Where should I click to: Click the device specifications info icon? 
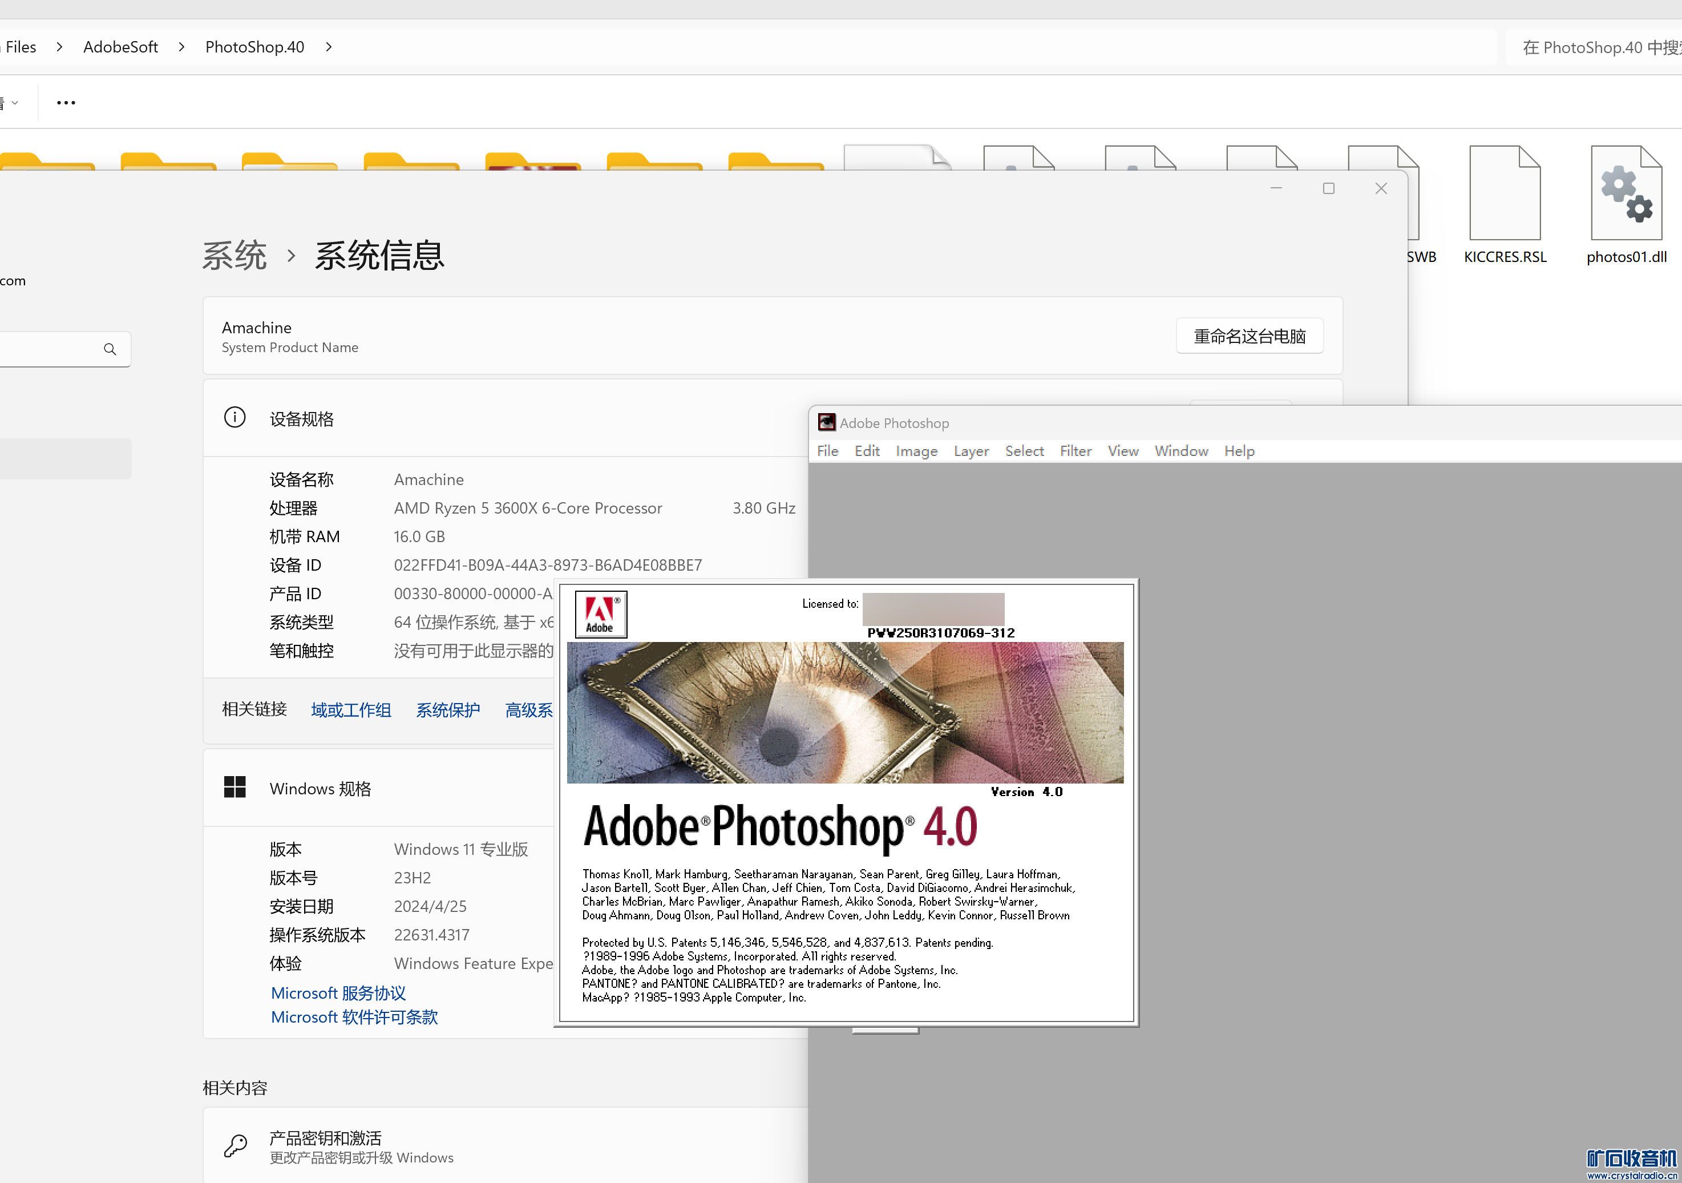click(x=234, y=418)
